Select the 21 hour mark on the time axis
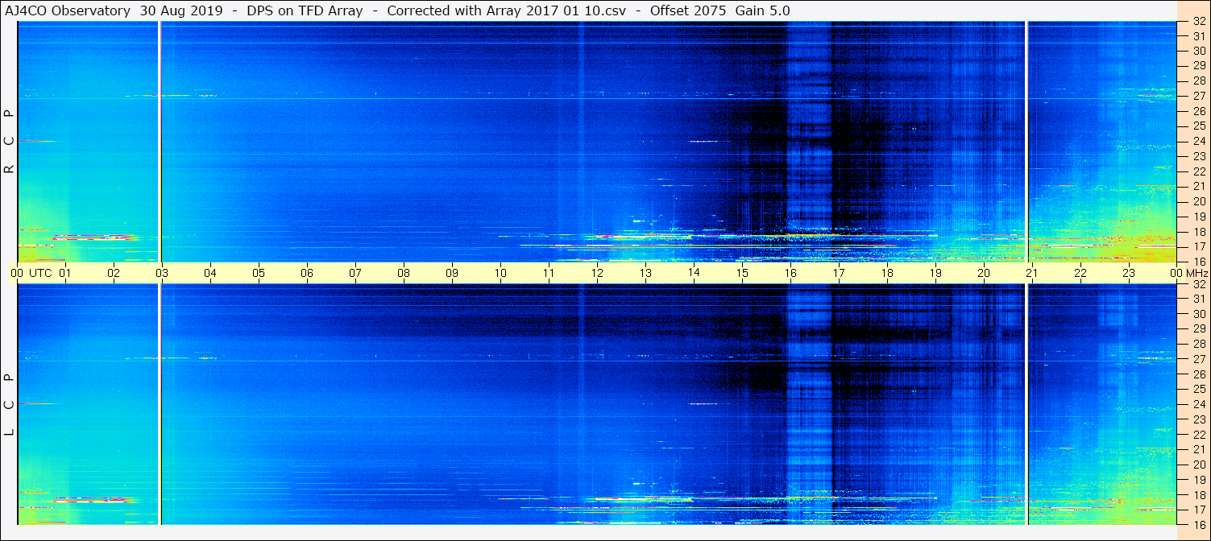This screenshot has height=541, width=1211. click(1032, 273)
